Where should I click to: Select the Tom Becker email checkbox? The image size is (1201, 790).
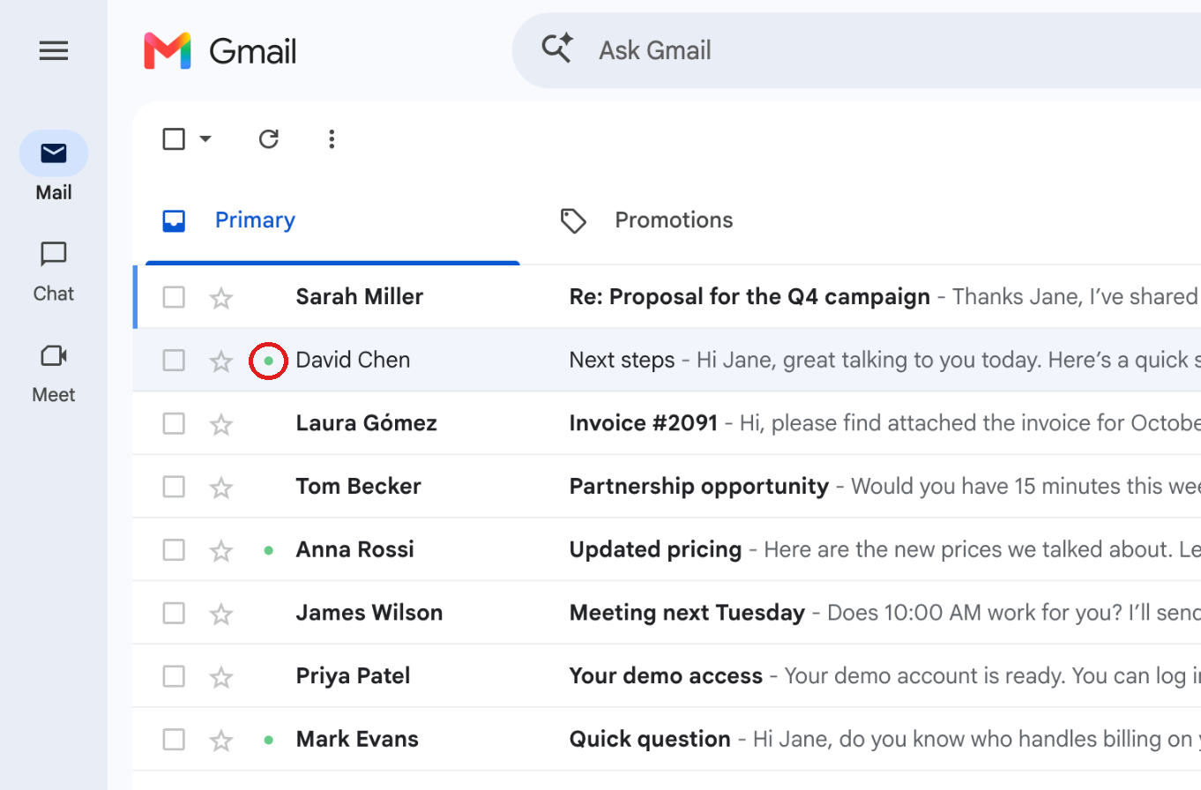click(174, 487)
